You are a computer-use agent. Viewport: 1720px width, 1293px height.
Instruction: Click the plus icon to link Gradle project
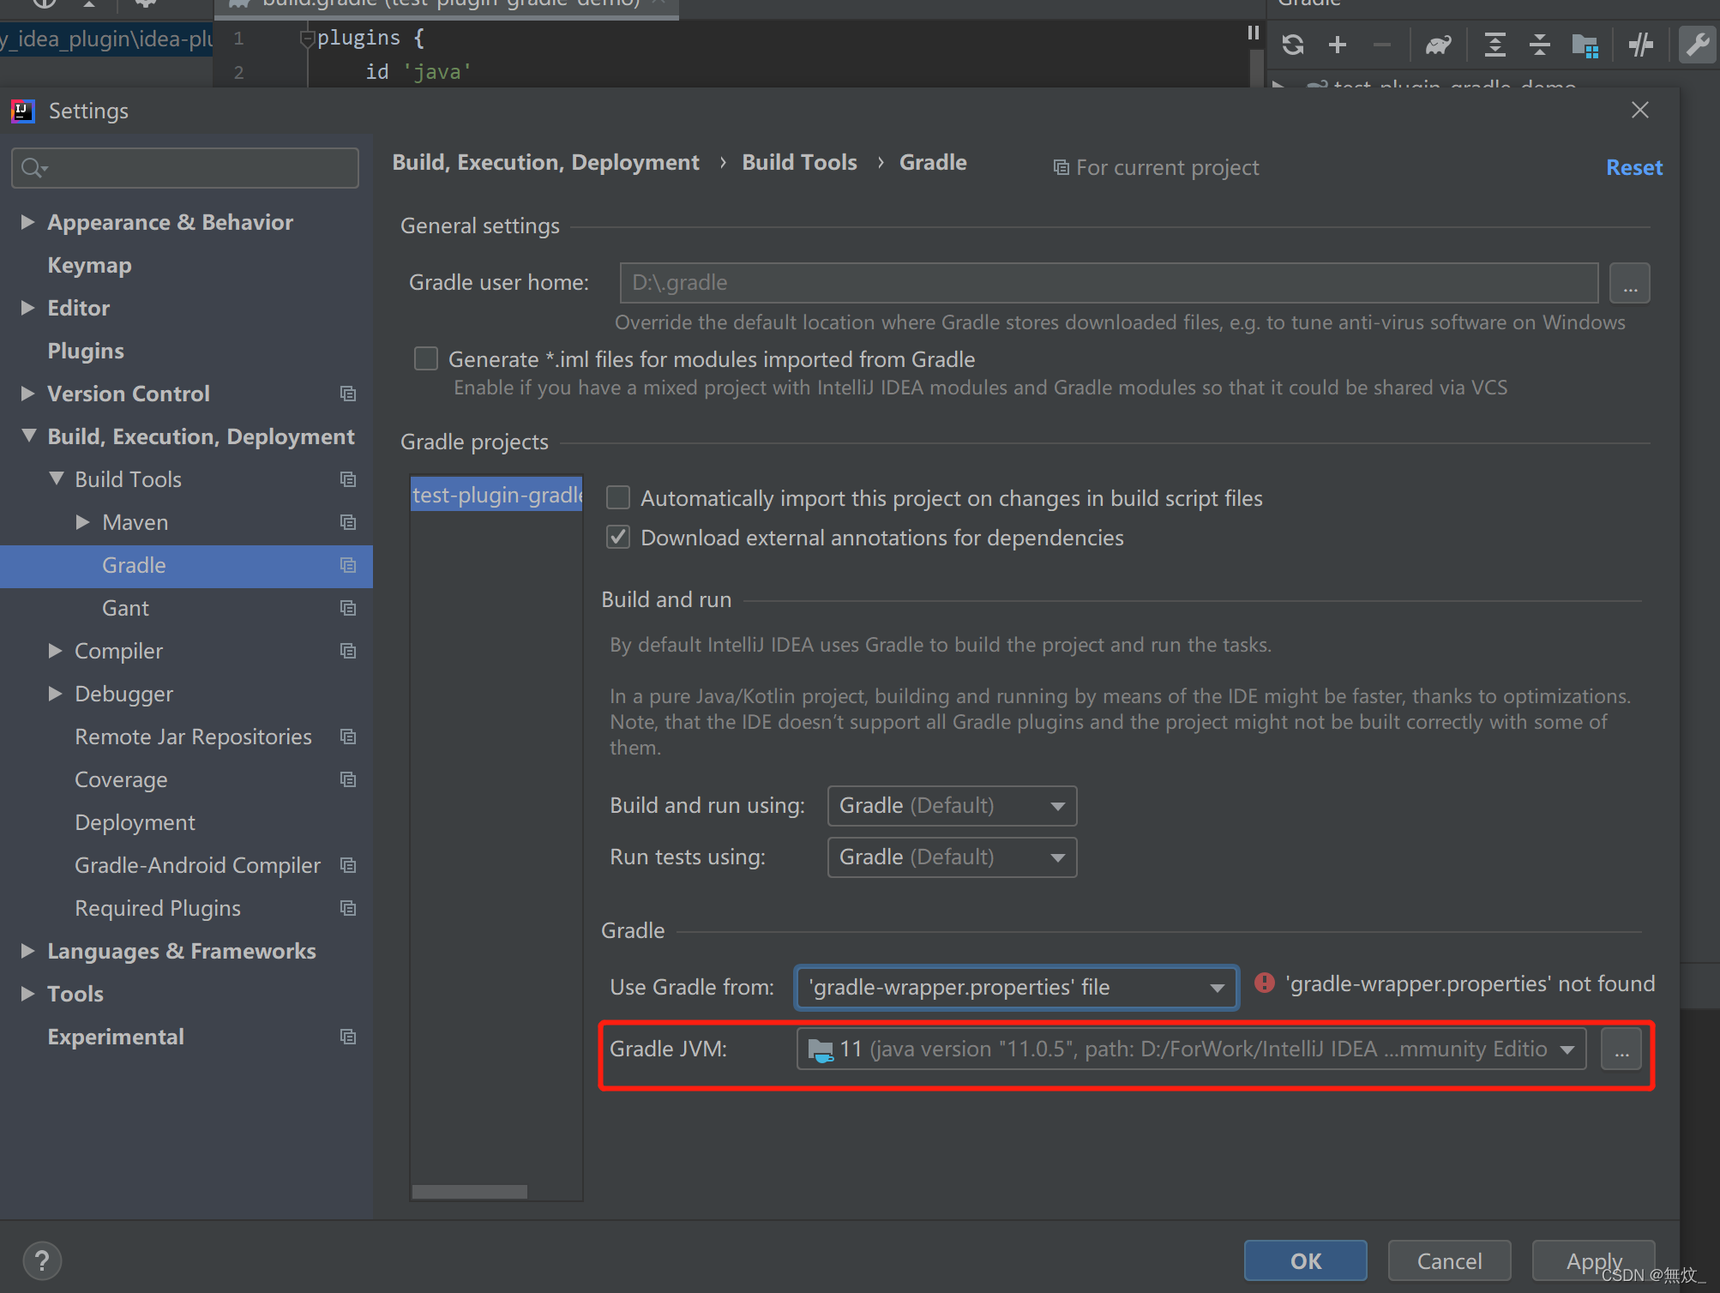1337,45
